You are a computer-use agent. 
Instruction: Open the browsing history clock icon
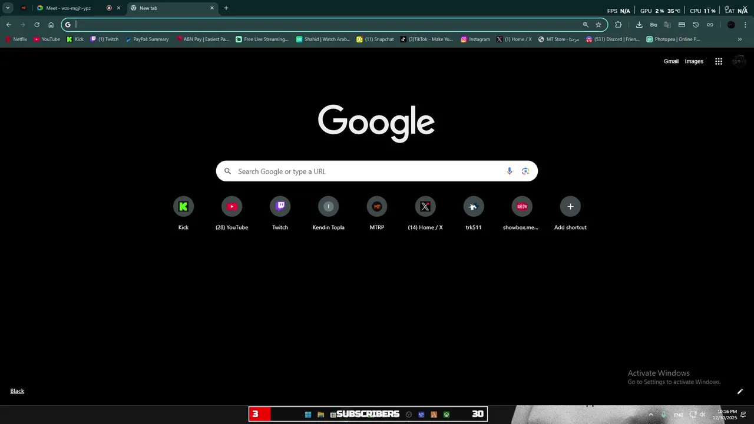tap(696, 25)
